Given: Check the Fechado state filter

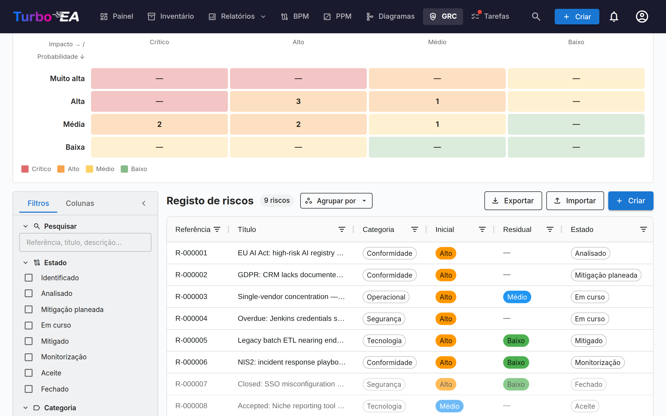Looking at the screenshot, I should point(29,389).
